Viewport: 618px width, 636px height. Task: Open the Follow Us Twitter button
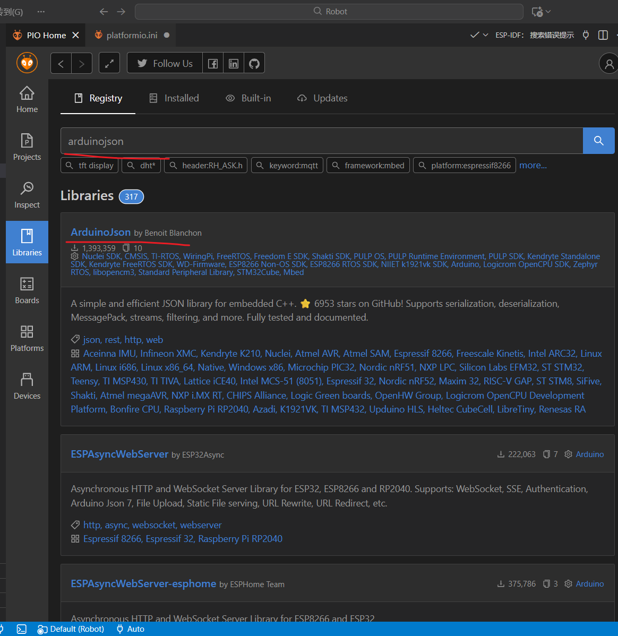[165, 63]
